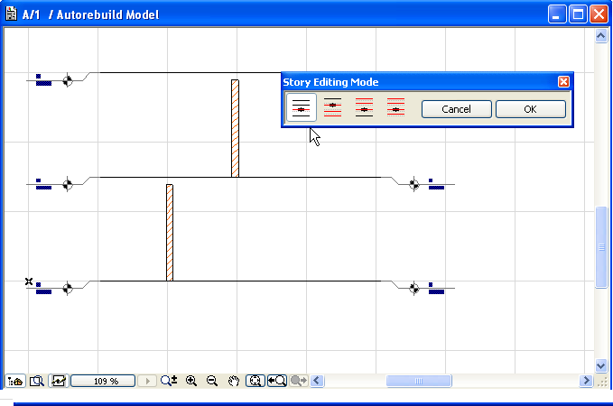This screenshot has width=613, height=406.
Task: Close the Autorebuild Model window
Action: coord(599,14)
